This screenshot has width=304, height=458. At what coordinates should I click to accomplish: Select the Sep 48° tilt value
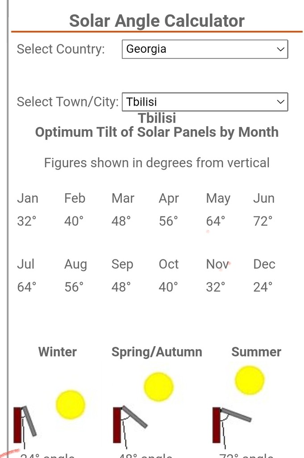pyautogui.click(x=121, y=287)
